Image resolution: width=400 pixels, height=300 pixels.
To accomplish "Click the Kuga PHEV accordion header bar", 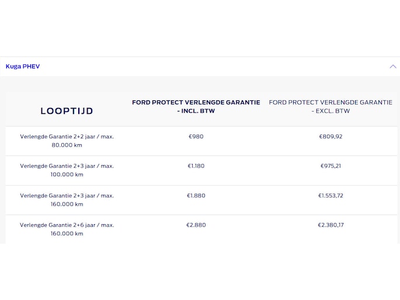I will click(199, 67).
